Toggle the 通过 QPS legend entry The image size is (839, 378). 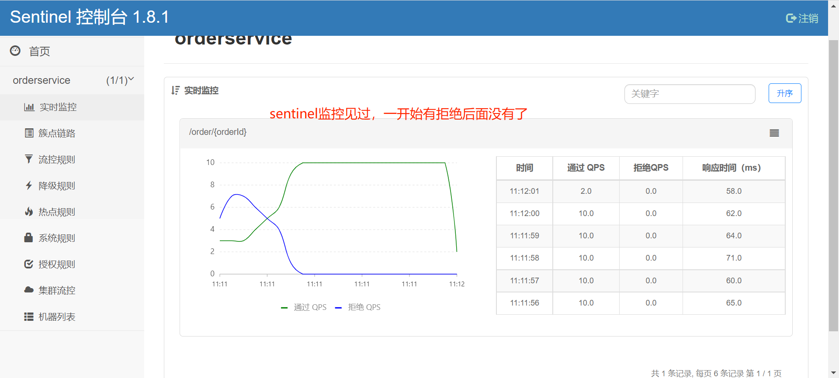(304, 307)
